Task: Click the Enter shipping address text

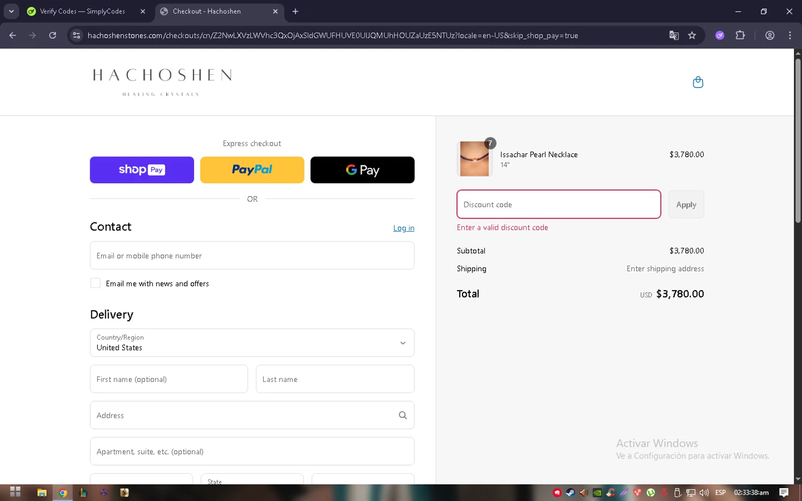Action: (665, 269)
